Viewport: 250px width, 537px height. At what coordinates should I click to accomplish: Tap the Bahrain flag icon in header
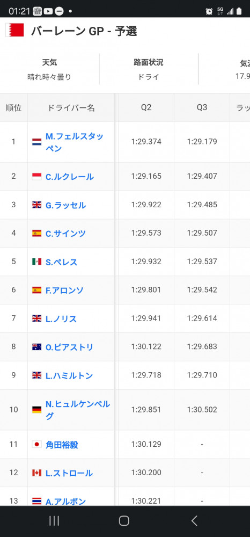[14, 30]
